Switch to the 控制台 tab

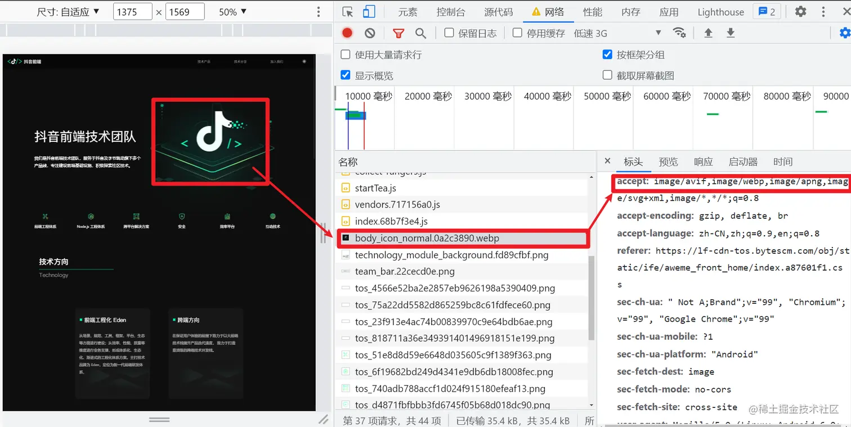(x=451, y=12)
